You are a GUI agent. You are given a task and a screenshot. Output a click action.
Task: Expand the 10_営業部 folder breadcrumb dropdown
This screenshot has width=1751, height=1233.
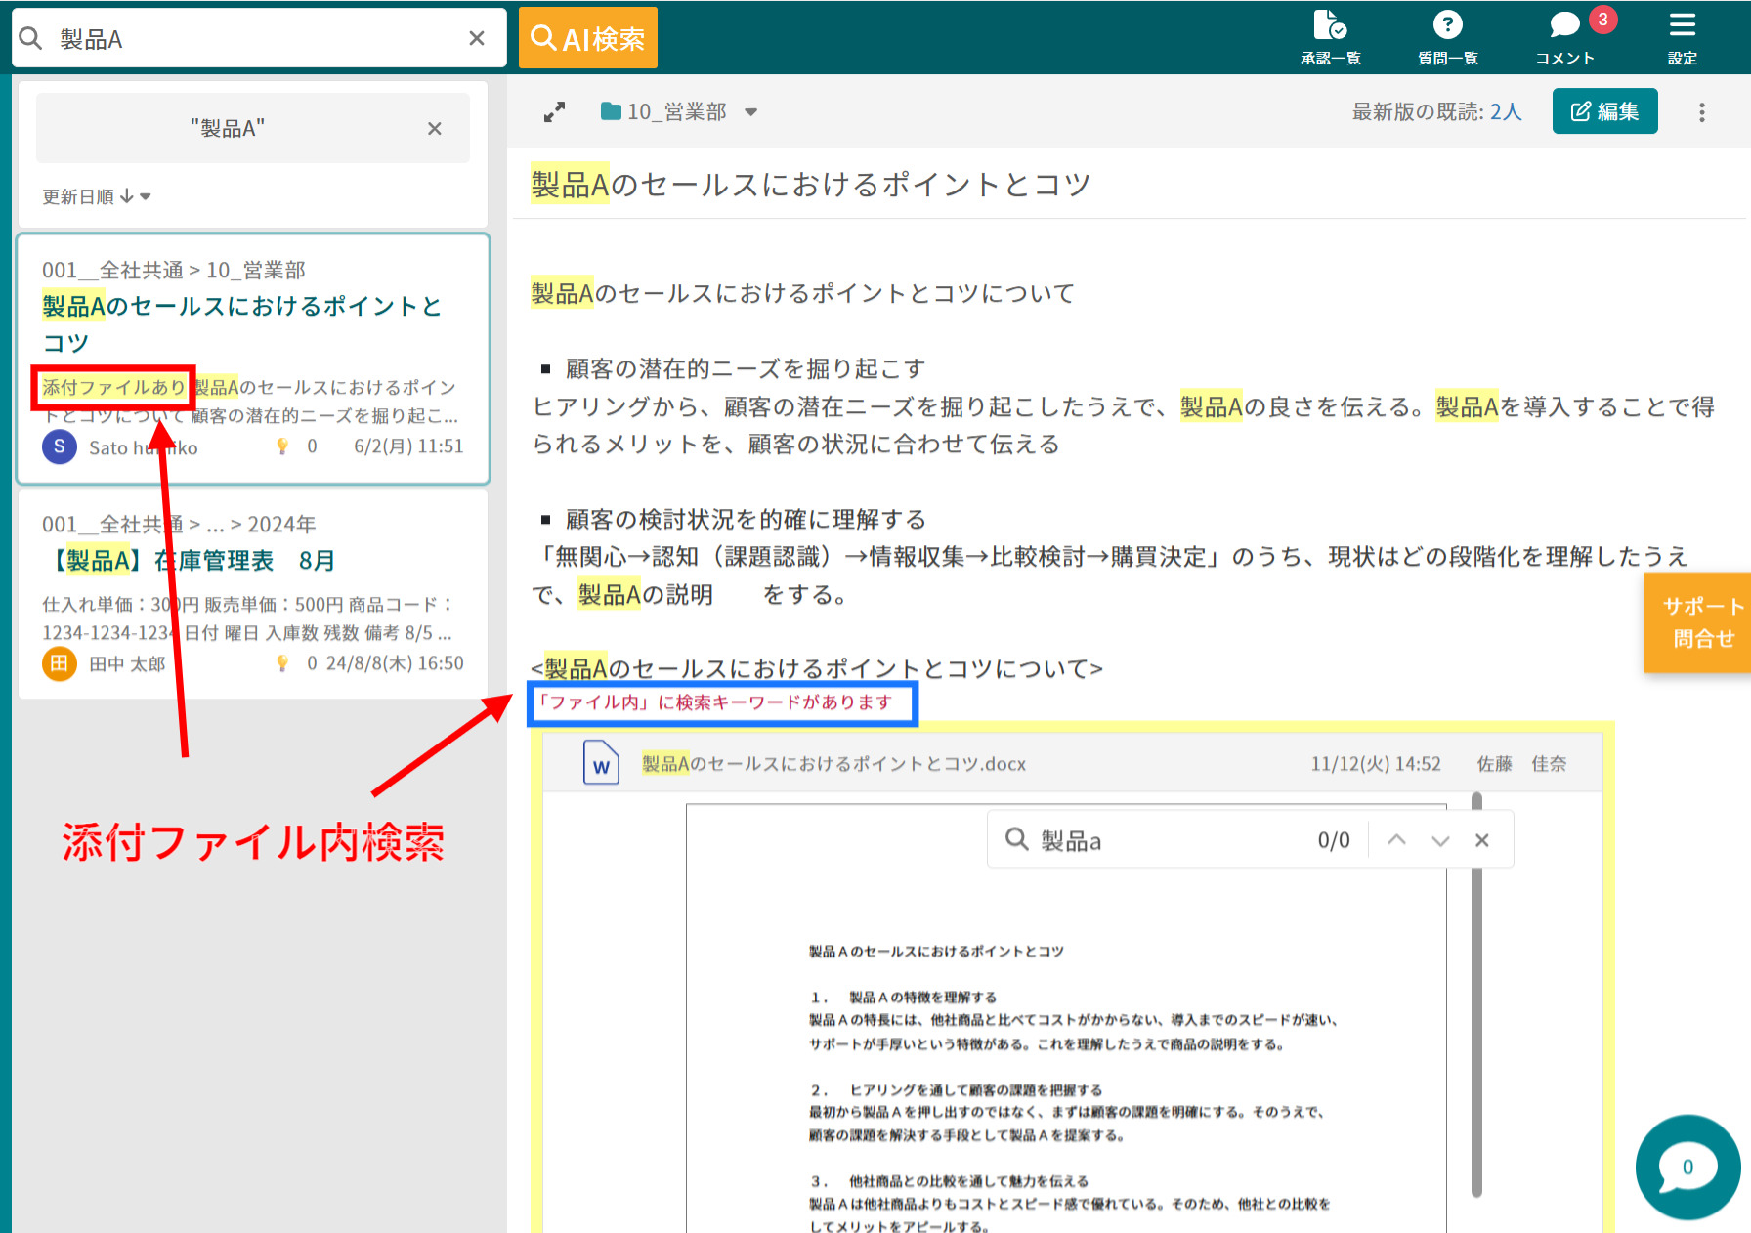point(751,111)
